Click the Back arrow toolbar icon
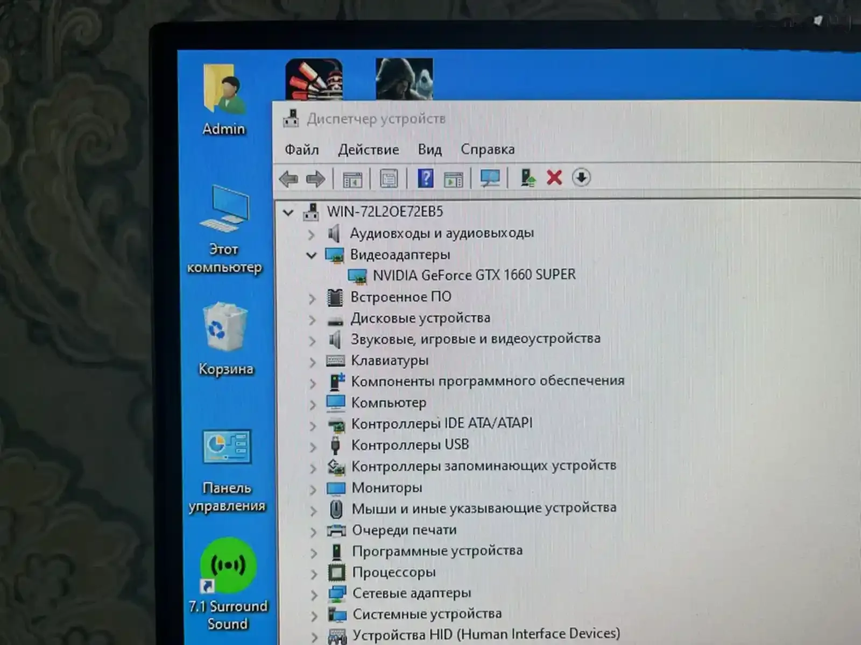 click(289, 178)
